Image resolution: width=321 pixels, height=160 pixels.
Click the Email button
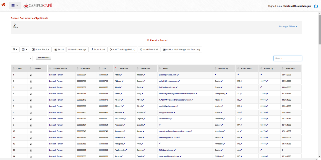(x=59, y=50)
